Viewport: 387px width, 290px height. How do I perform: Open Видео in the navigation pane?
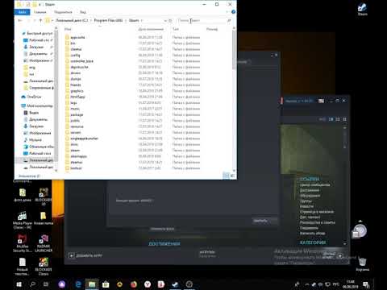coord(34,113)
